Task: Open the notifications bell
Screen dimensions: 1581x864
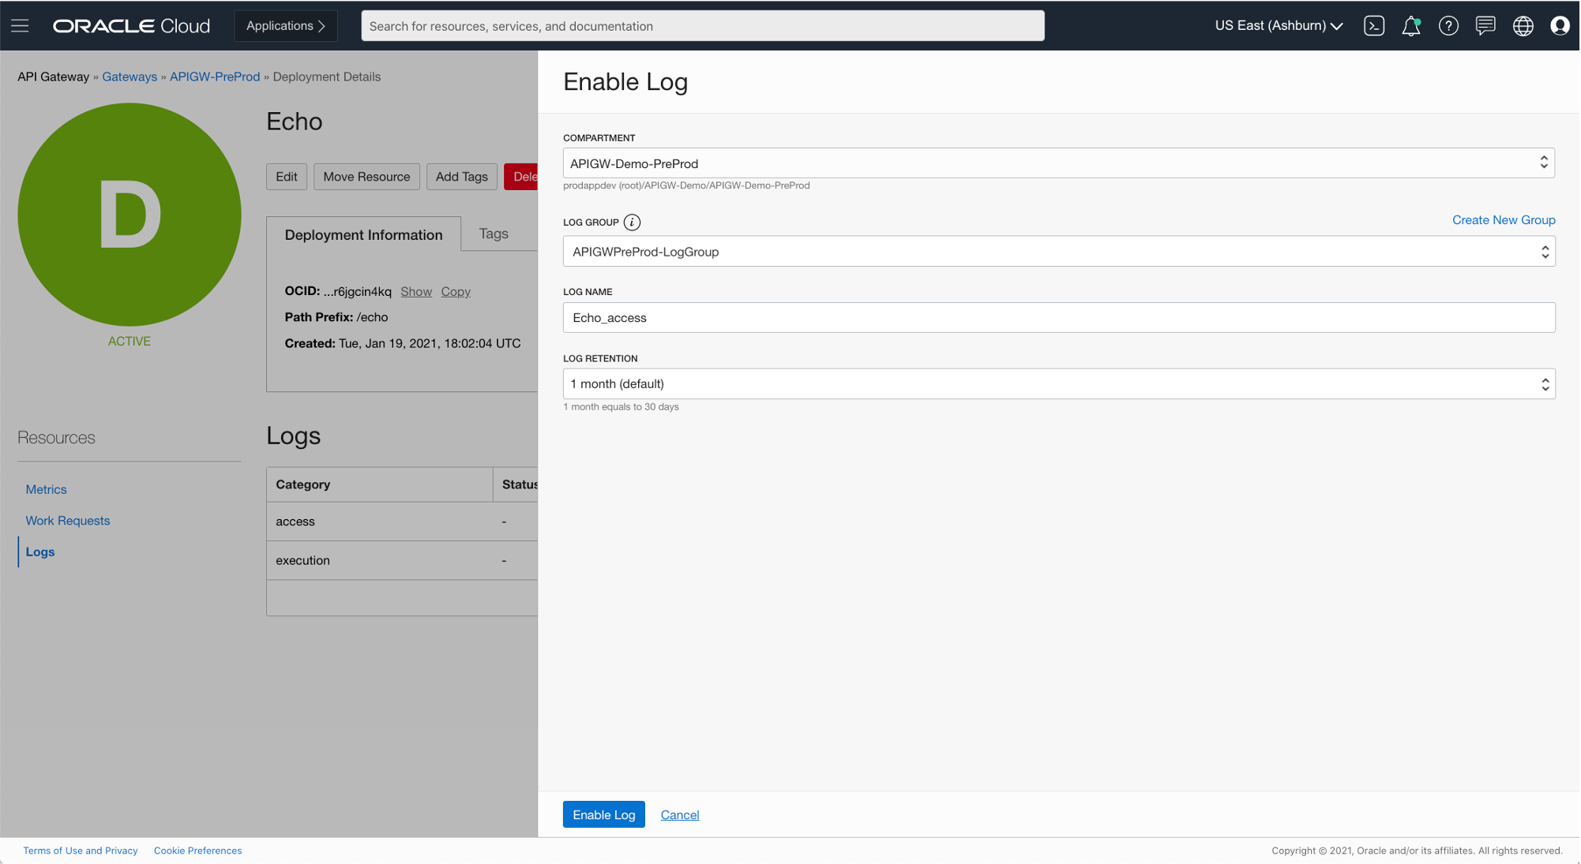Action: [x=1411, y=25]
